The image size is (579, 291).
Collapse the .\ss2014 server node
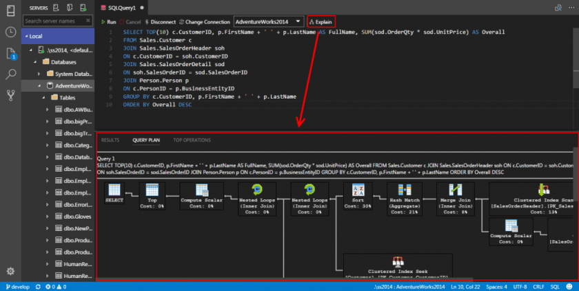32,50
